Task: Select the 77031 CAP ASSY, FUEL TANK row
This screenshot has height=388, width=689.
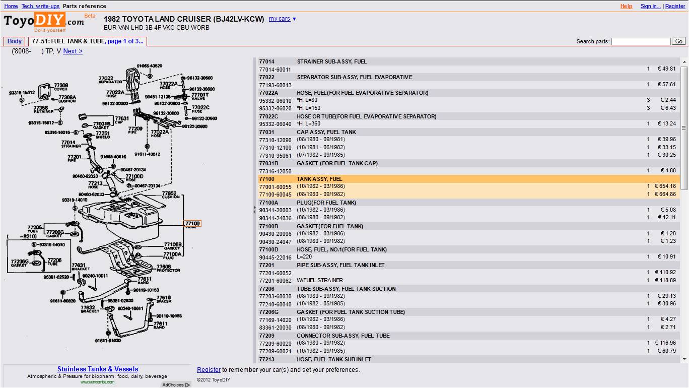Action: pyautogui.click(x=469, y=132)
